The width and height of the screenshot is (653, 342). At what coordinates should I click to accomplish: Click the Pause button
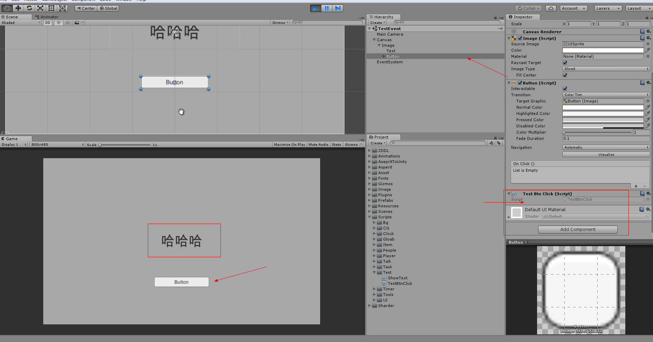tap(327, 8)
